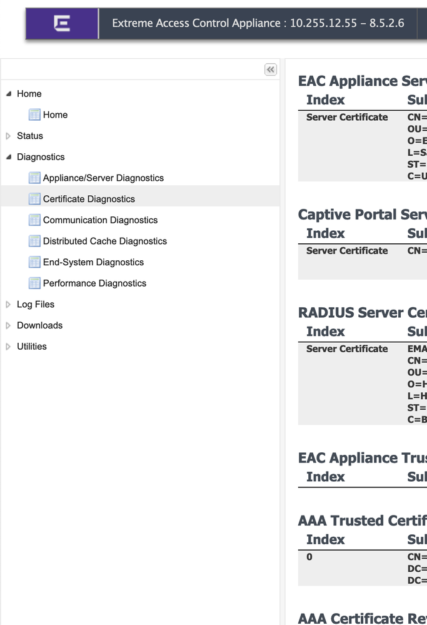Click the Appliance/Server Diagnostics page icon

tap(34, 178)
